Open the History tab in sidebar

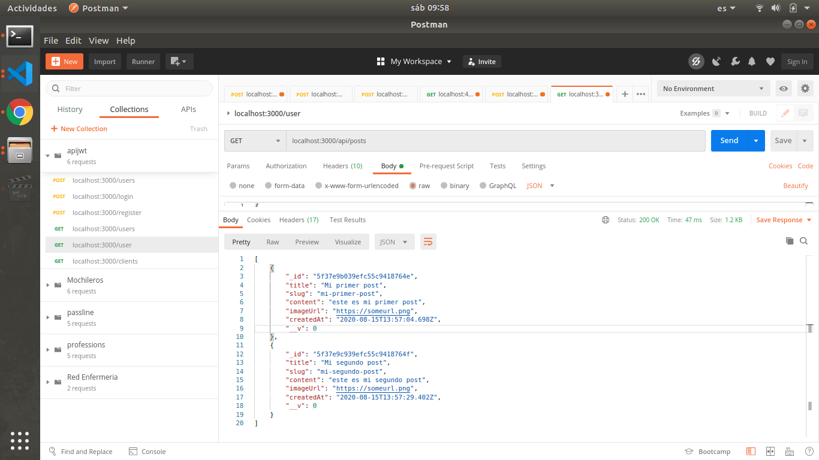(x=70, y=110)
